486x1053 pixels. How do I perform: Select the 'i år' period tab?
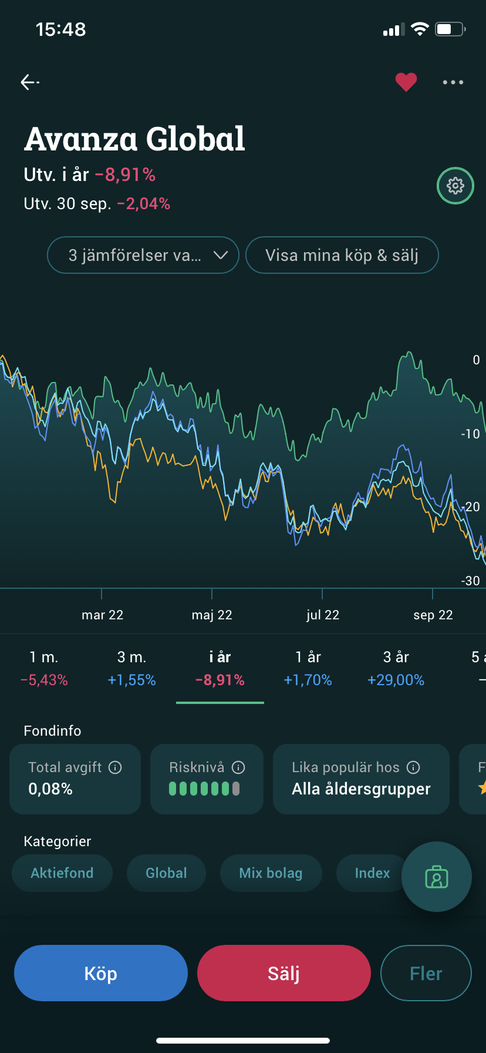click(x=220, y=669)
